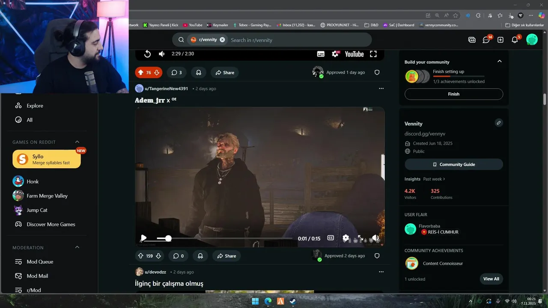Image resolution: width=548 pixels, height=308 pixels.
Task: Click the Finish button
Action: click(454, 94)
